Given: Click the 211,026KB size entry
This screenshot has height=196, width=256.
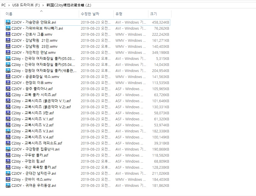Looking at the screenshot, I should (160, 173).
